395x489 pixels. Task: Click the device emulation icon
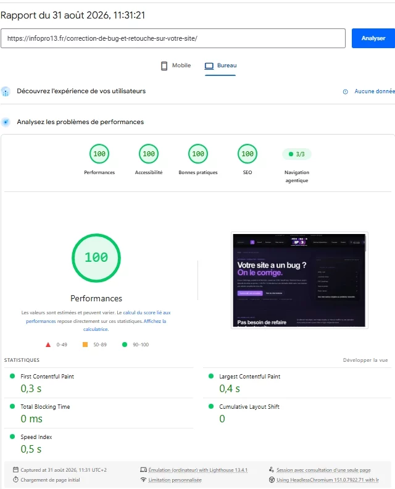(143, 470)
